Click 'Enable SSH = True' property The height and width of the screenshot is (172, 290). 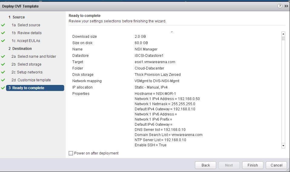point(150,145)
